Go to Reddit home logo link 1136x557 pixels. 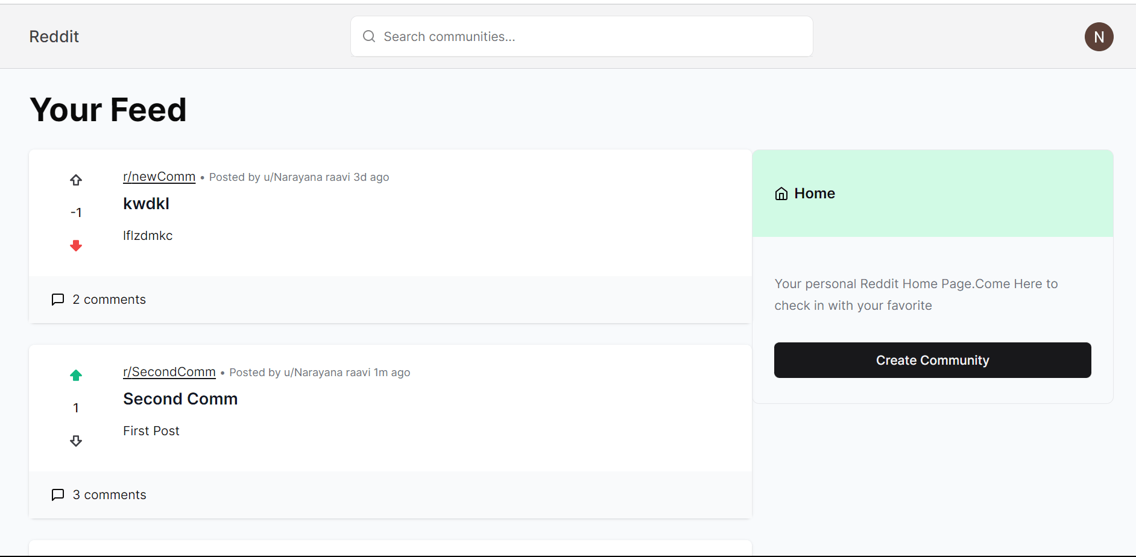[54, 37]
